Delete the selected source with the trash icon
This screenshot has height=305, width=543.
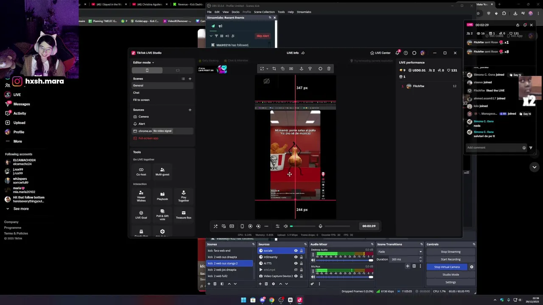point(329,69)
